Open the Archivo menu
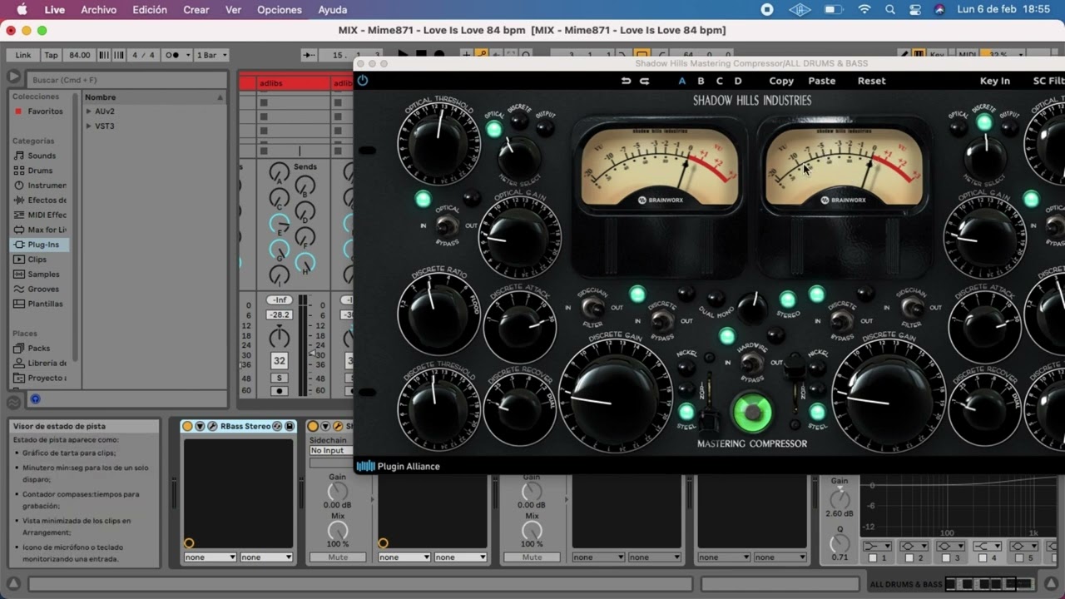 [99, 10]
